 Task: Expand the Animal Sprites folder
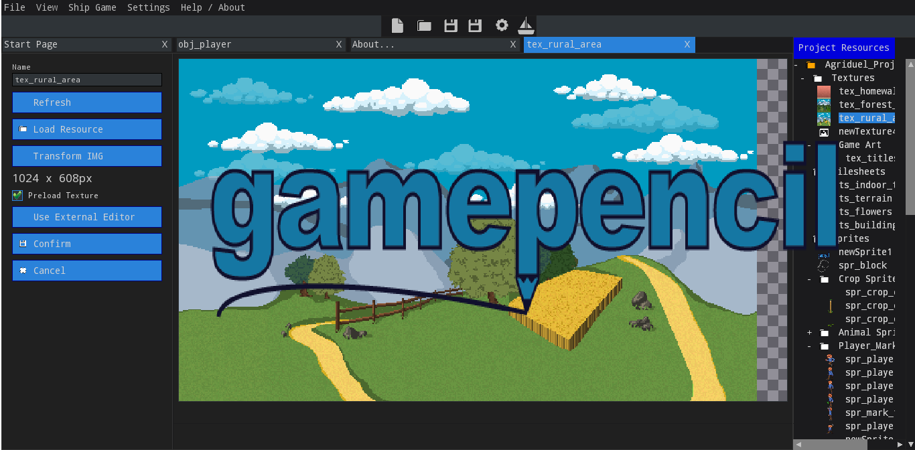point(809,332)
